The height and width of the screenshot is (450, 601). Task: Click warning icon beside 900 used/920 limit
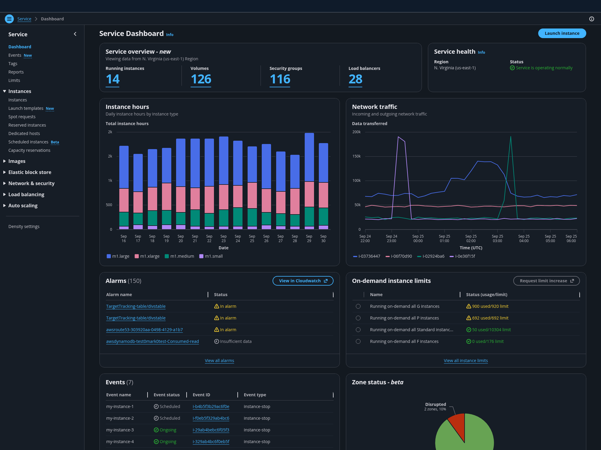pyautogui.click(x=468, y=306)
